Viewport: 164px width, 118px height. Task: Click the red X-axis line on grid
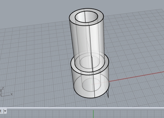(136, 76)
